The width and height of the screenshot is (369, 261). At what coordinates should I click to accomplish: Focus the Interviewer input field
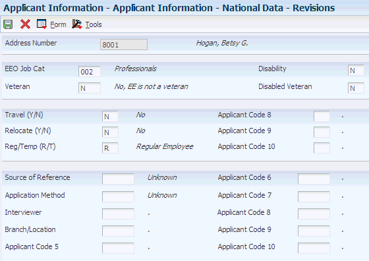118,214
